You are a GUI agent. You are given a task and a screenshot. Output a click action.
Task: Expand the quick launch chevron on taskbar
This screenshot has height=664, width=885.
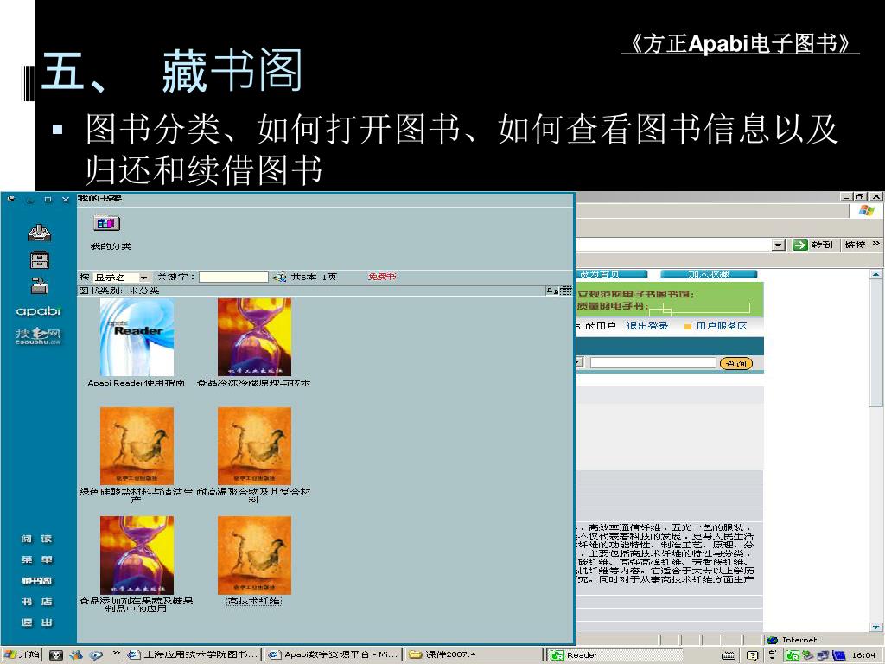[116, 654]
